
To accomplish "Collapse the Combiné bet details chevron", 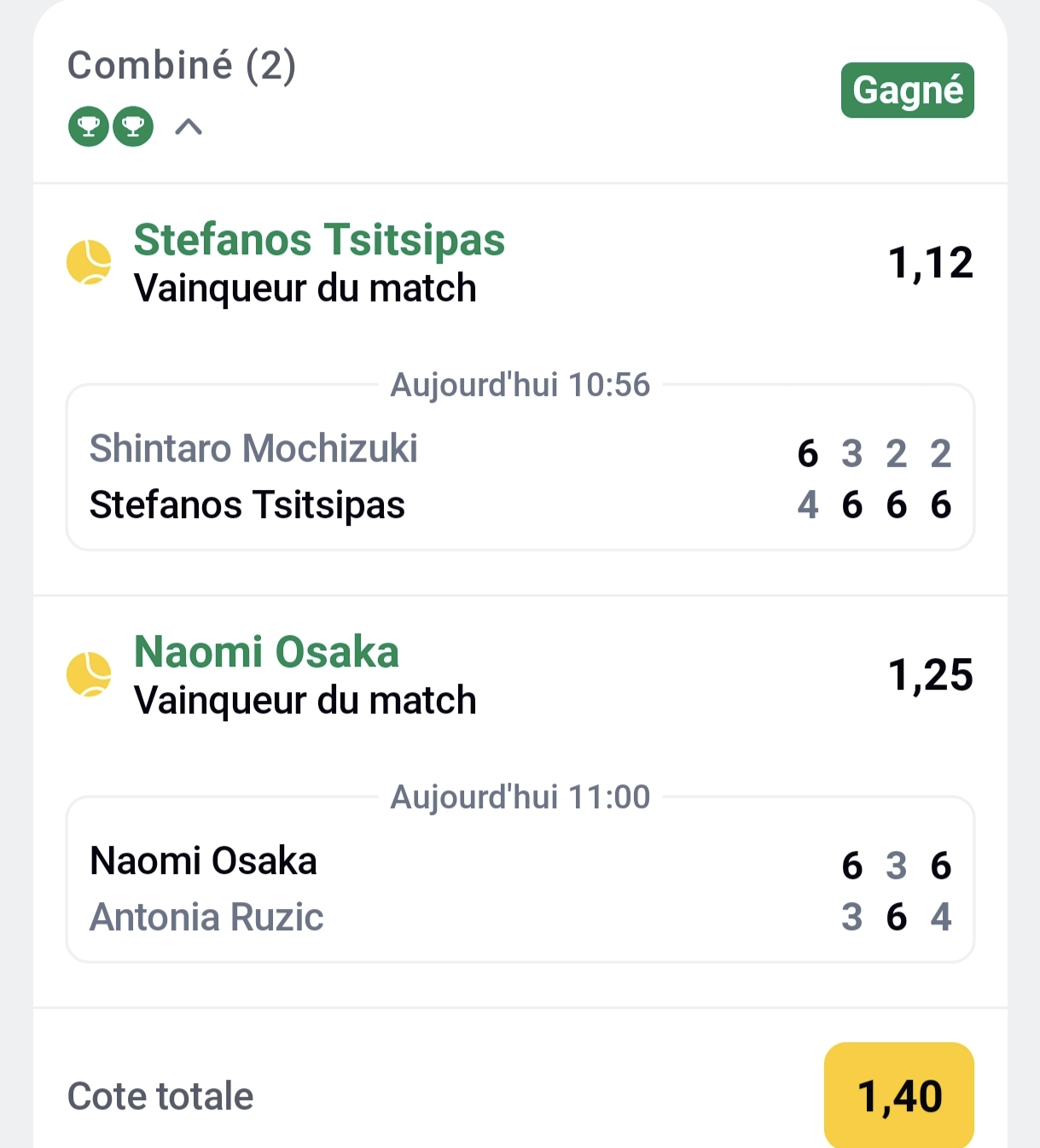I will [x=189, y=127].
